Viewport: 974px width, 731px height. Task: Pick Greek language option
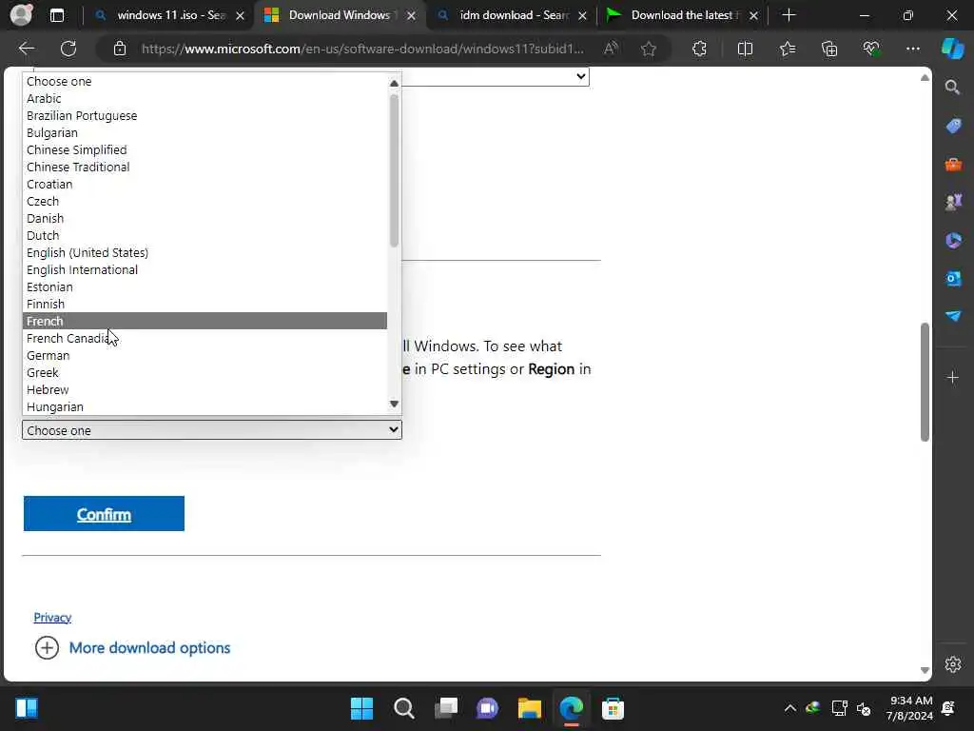[205, 372]
